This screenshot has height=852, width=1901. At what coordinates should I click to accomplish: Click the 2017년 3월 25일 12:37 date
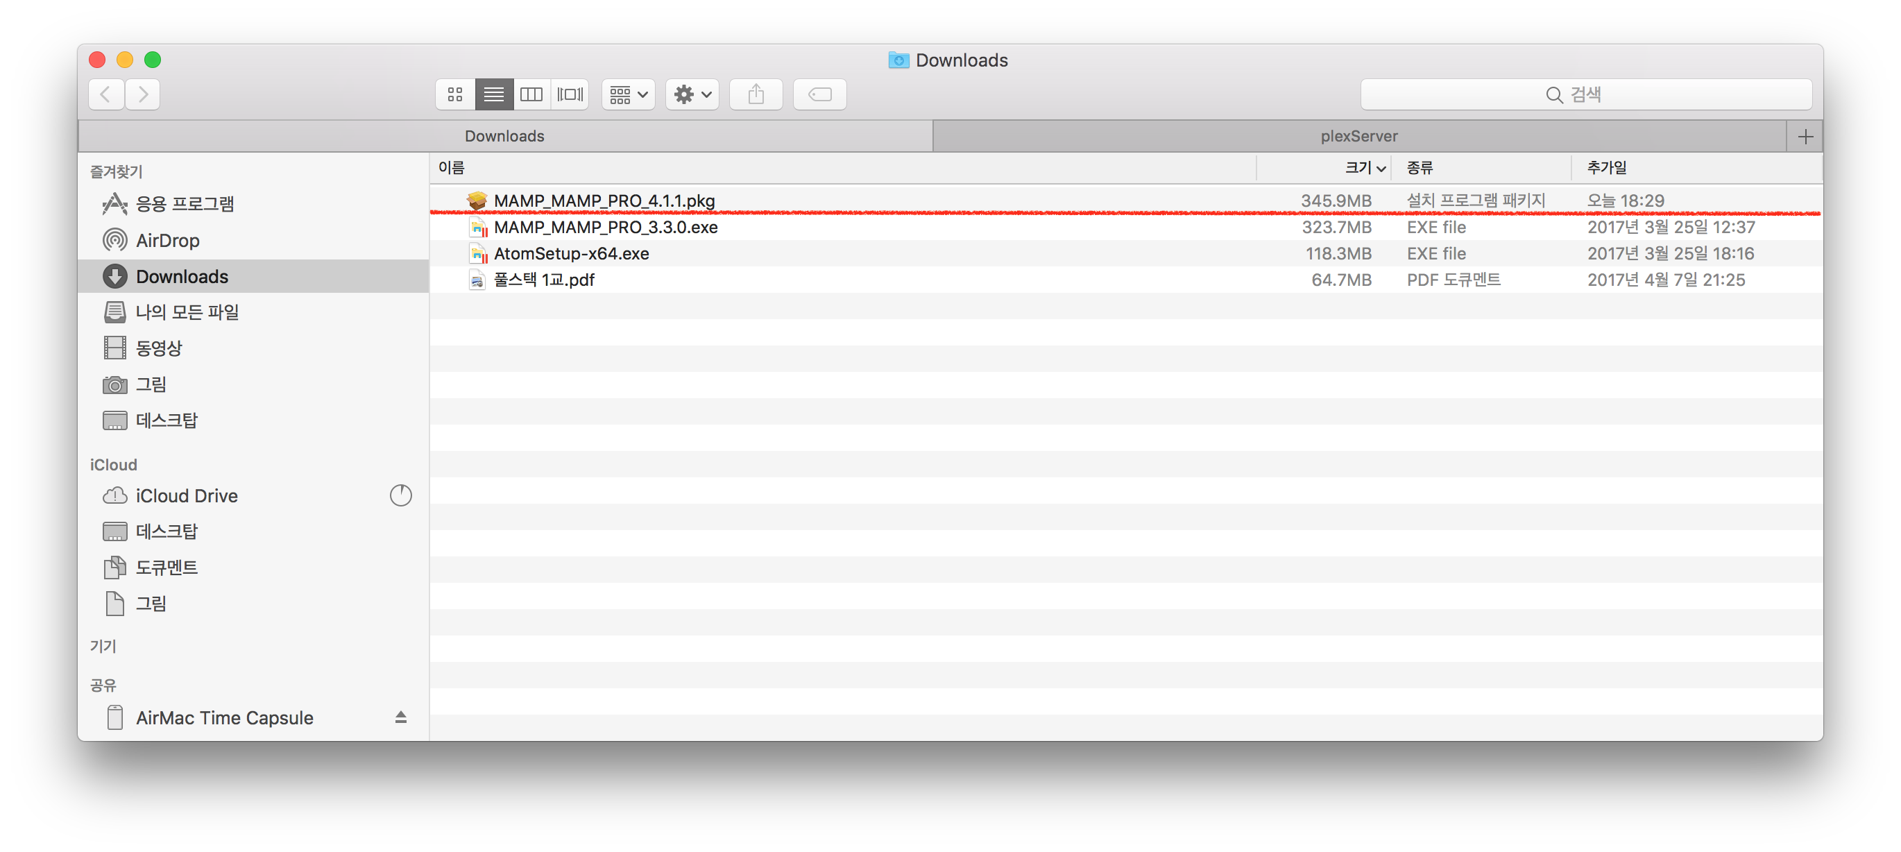click(1671, 228)
